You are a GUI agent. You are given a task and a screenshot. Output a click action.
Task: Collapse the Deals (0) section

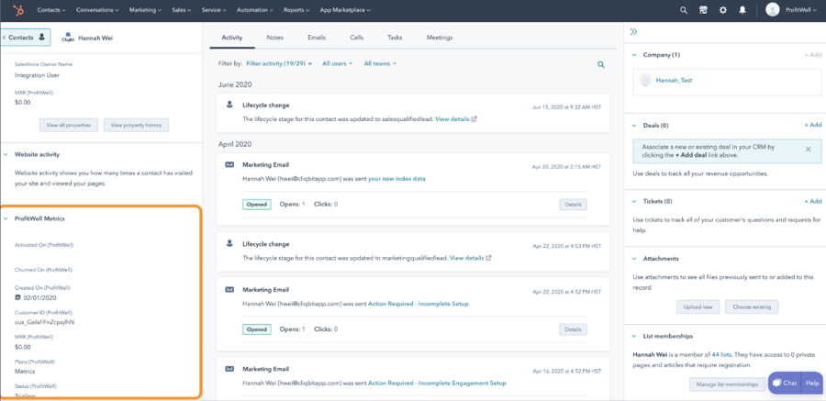point(633,125)
